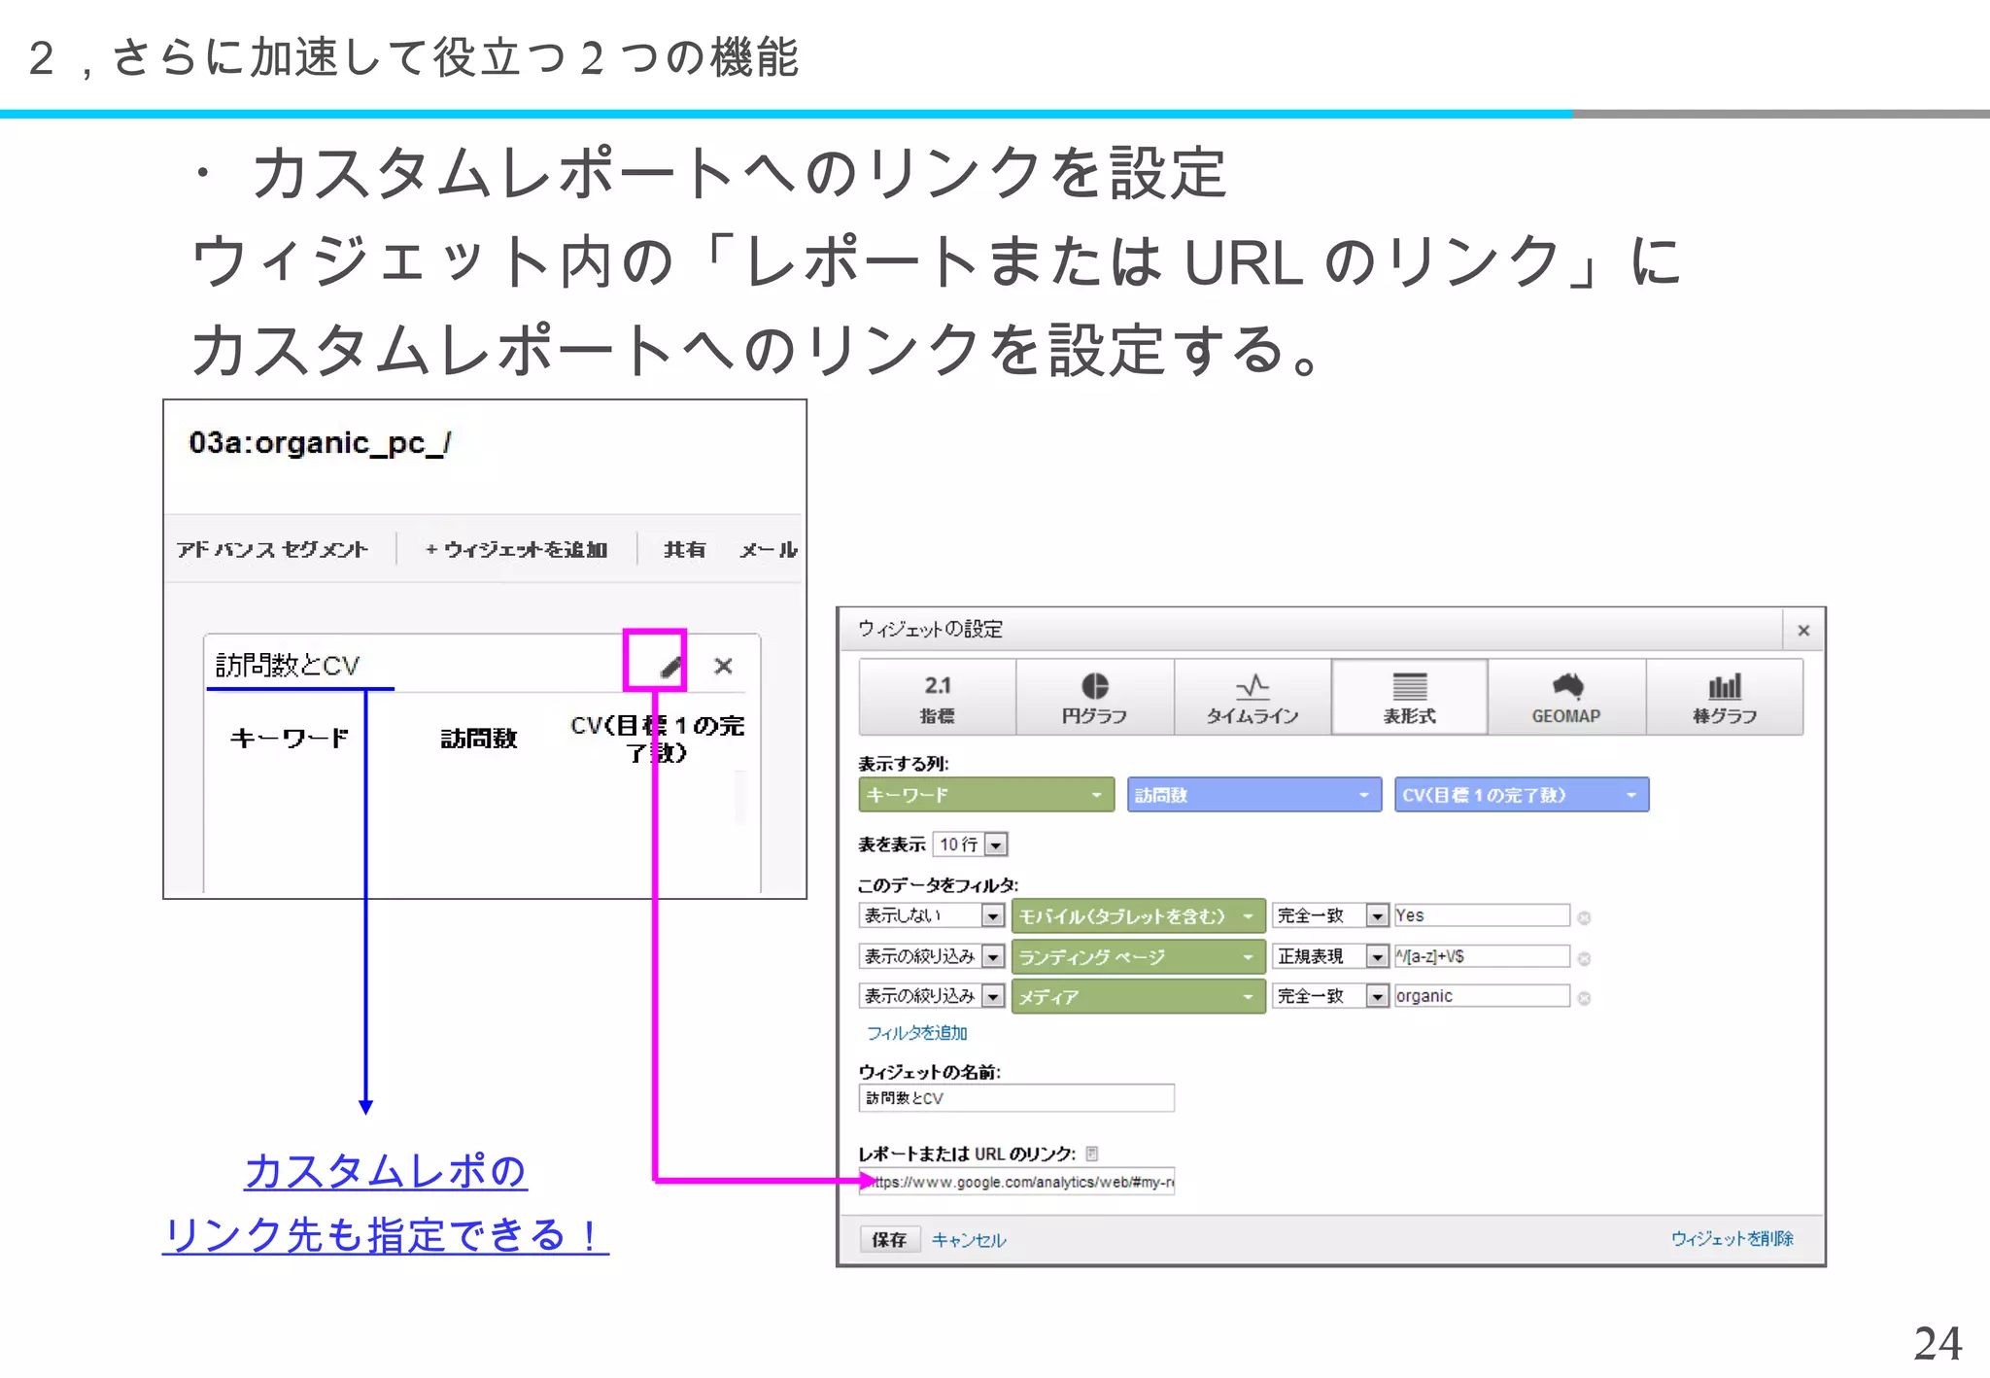
Task: Click the 保存 button
Action: [889, 1240]
